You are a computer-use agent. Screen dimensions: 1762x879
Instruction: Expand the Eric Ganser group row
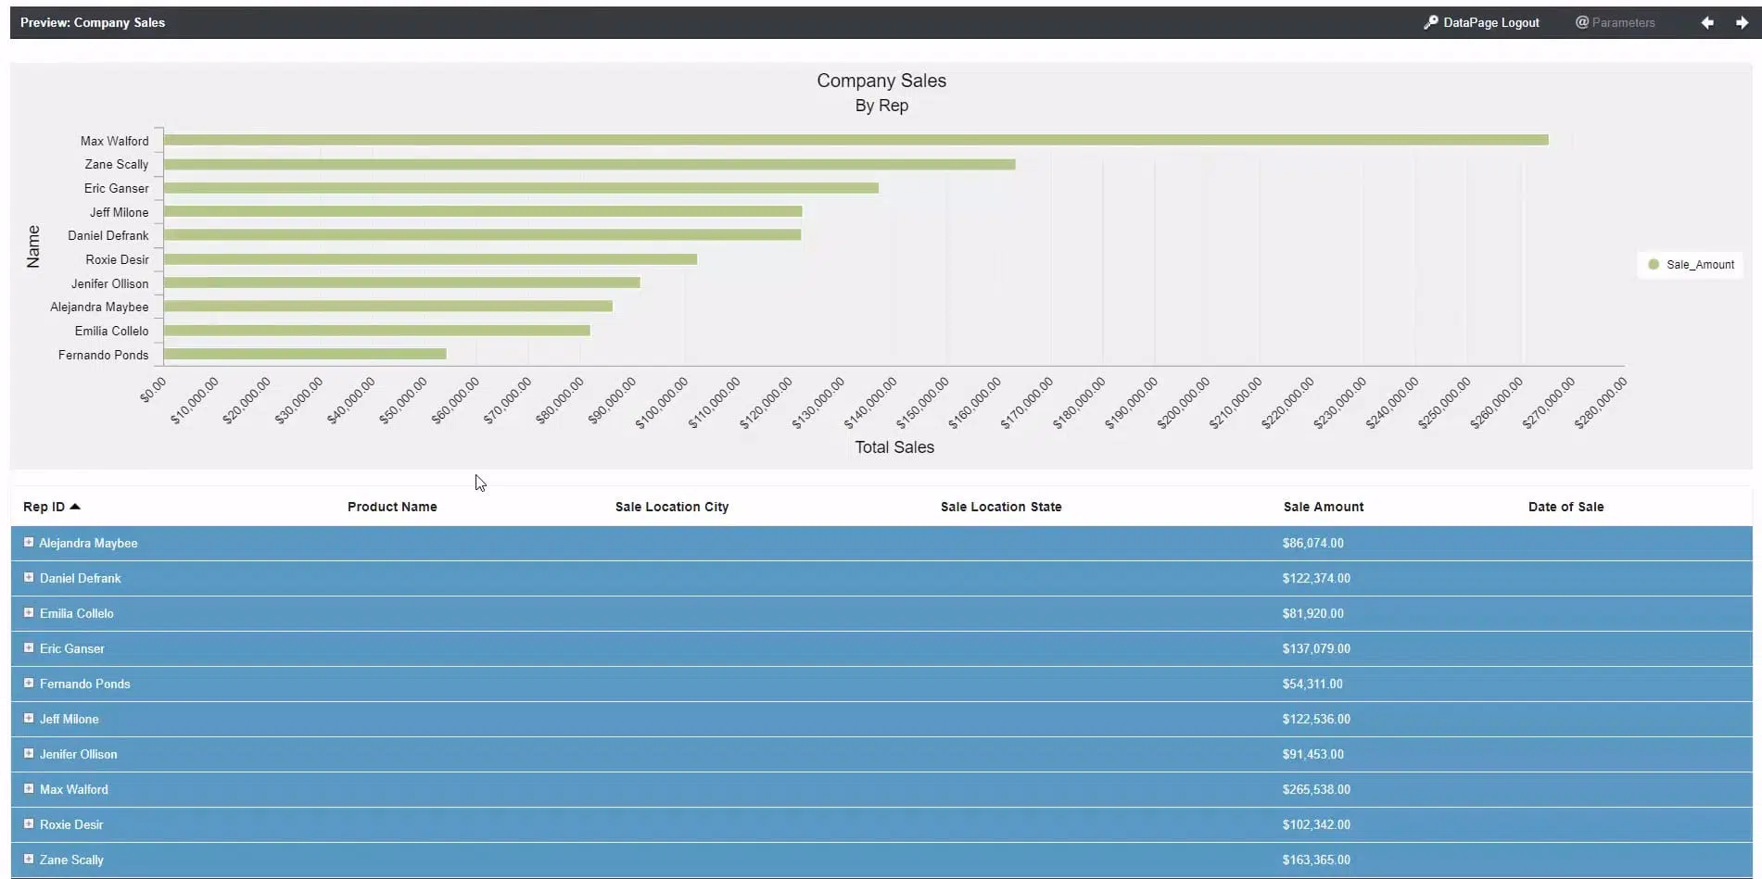(x=29, y=648)
